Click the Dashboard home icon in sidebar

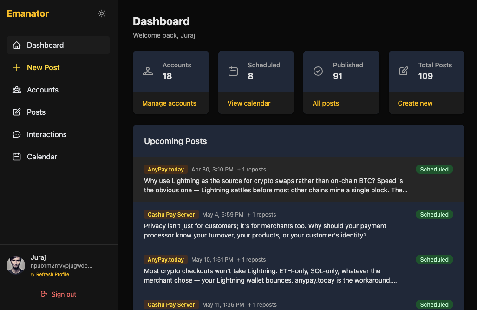(x=17, y=45)
